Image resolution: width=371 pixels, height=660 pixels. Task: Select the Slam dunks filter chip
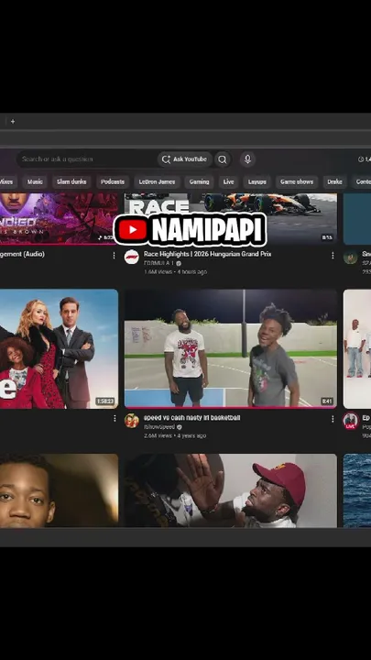71,181
